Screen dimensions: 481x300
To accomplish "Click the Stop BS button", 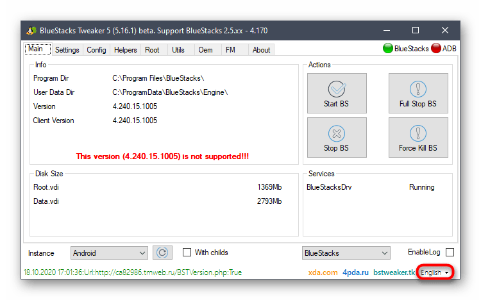I will pos(337,137).
